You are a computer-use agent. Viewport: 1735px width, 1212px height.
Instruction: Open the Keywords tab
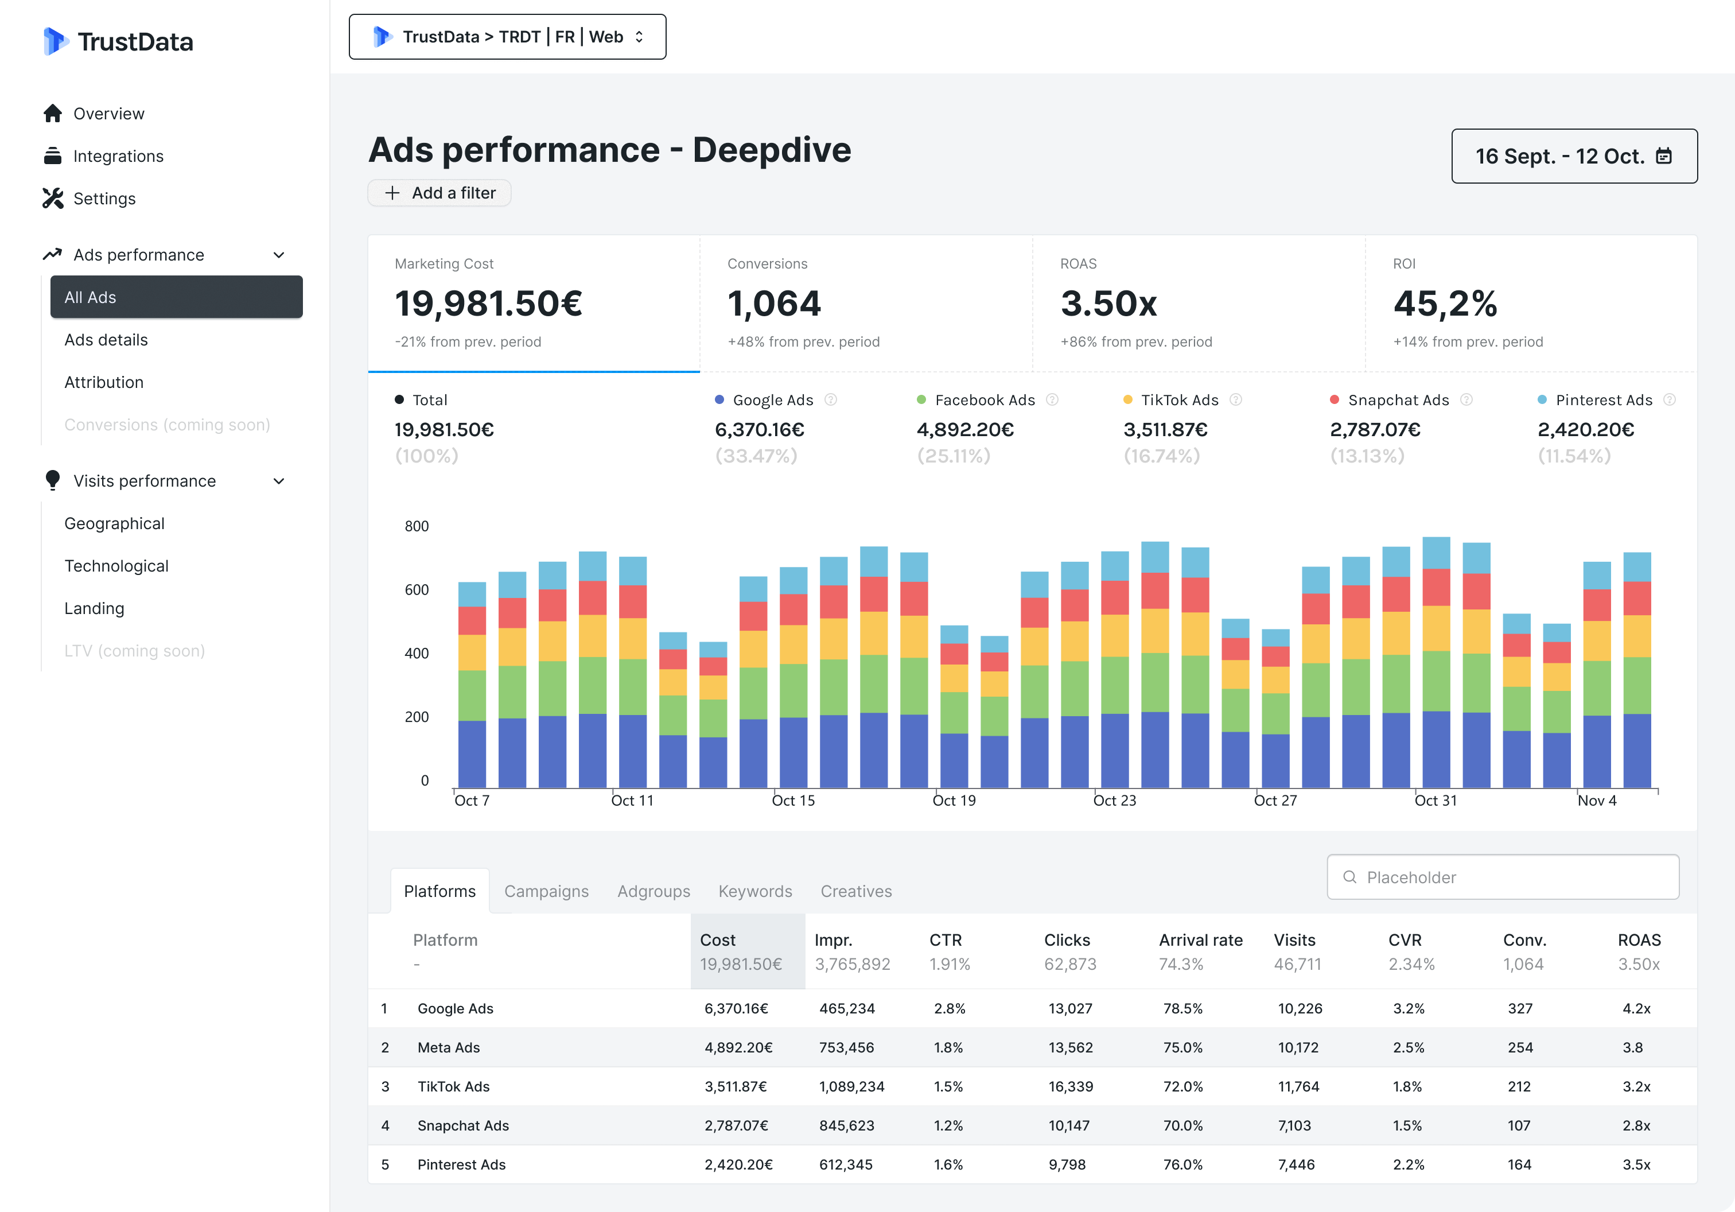(755, 891)
